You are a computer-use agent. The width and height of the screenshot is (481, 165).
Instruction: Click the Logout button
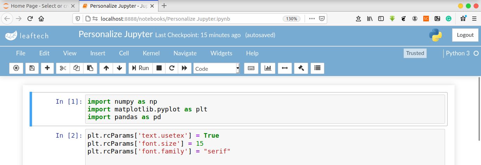point(465,35)
